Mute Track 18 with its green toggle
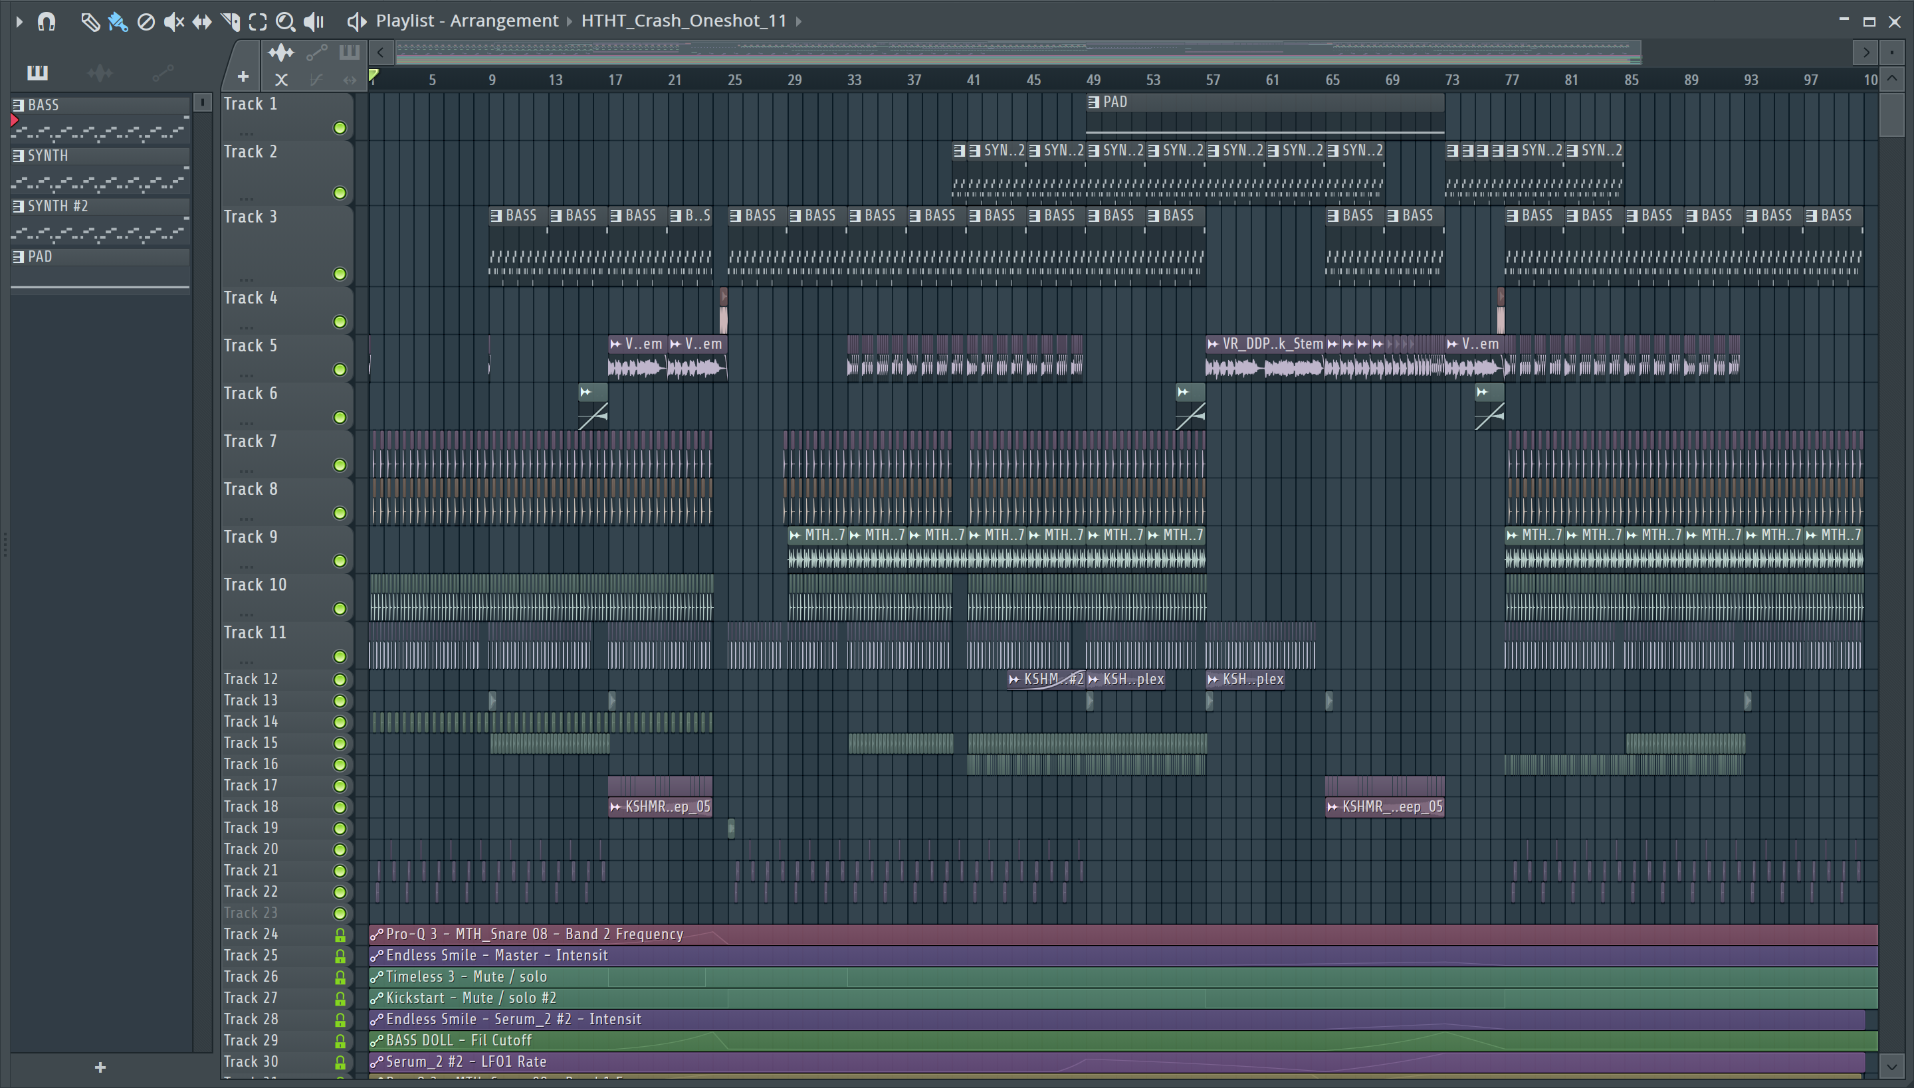 pyautogui.click(x=340, y=807)
